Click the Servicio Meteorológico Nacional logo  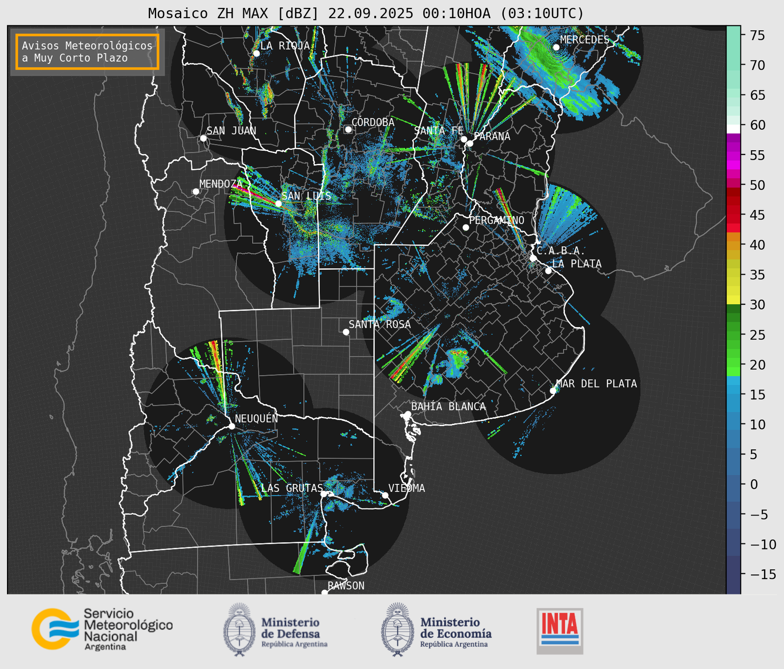click(102, 629)
